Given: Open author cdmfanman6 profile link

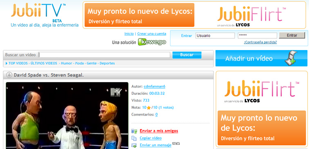Looking at the screenshot, I should click(x=154, y=86).
